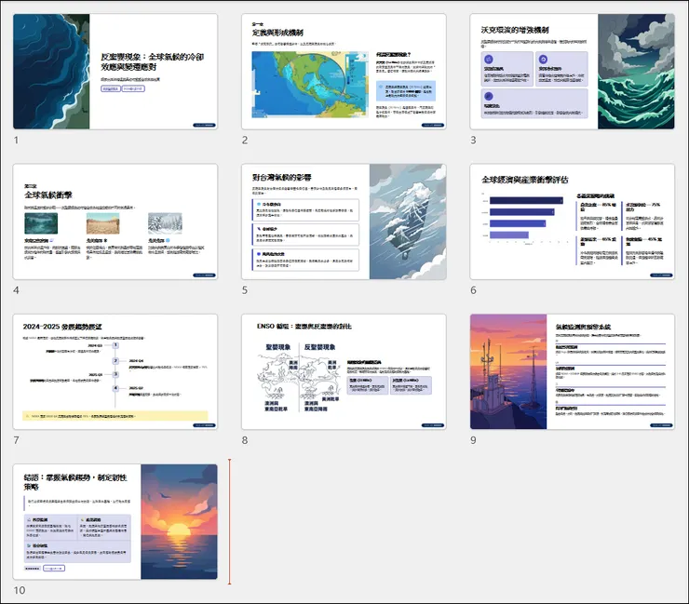Click the slide number 9 label
This screenshot has width=689, height=604.
[x=473, y=440]
